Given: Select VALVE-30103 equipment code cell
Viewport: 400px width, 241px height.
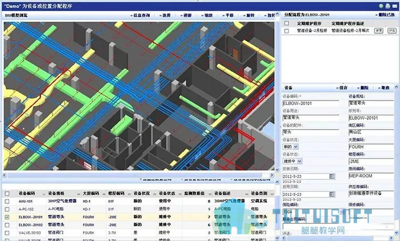Looking at the screenshot, I should pos(30,233).
